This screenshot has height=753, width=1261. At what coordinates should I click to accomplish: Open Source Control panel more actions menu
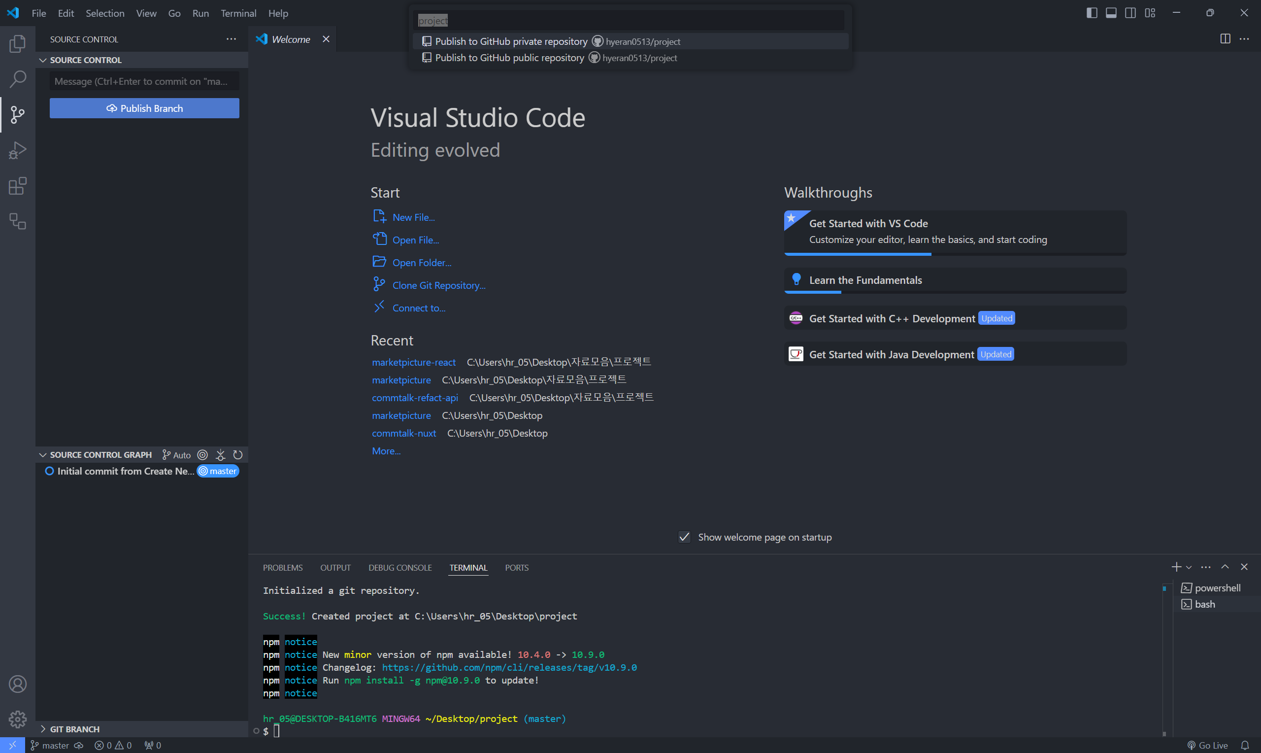pos(231,39)
